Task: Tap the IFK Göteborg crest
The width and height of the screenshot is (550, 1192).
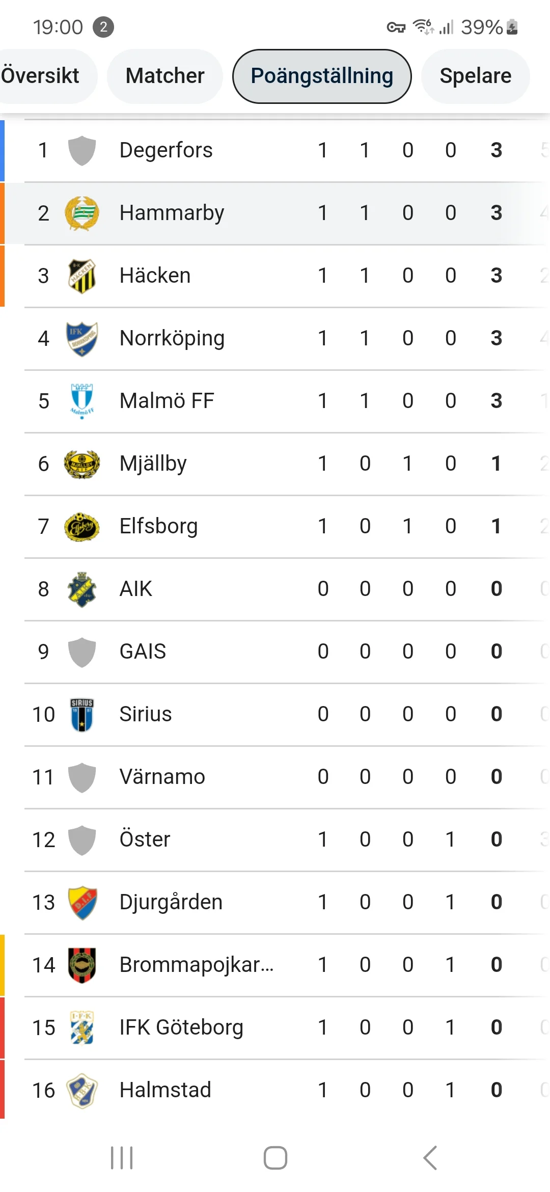Action: coord(82,1028)
